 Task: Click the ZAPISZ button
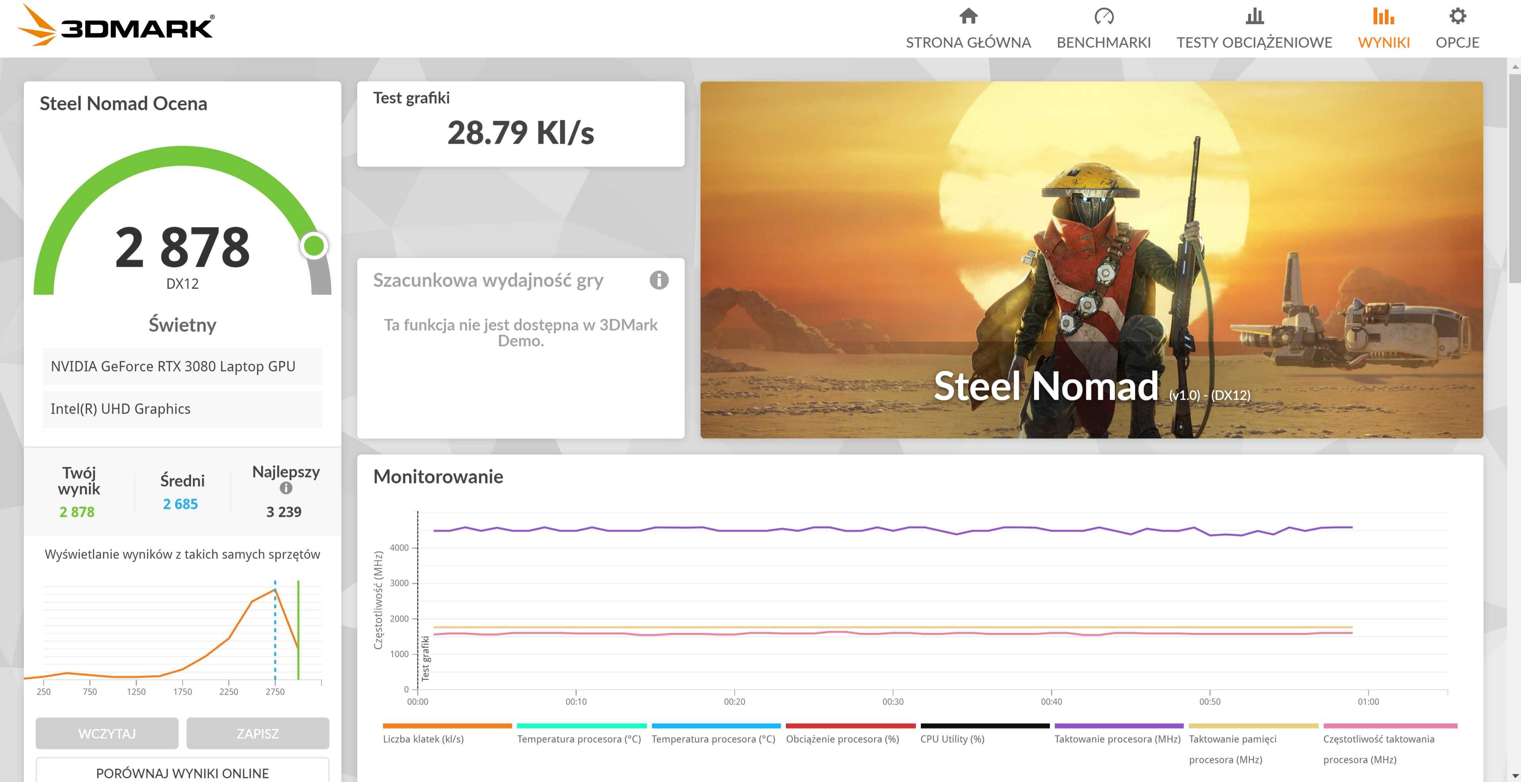tap(258, 733)
